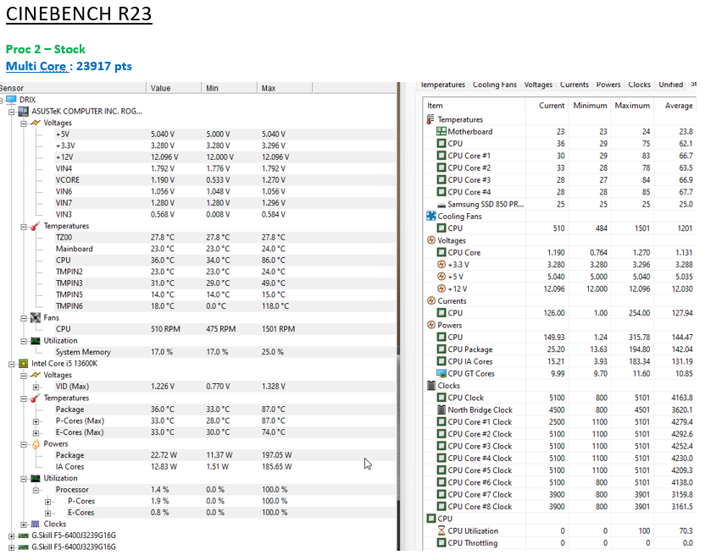
Task: Click the Maximum column header
Action: pos(632,106)
